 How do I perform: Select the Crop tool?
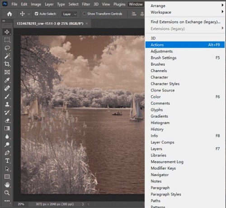(7, 64)
